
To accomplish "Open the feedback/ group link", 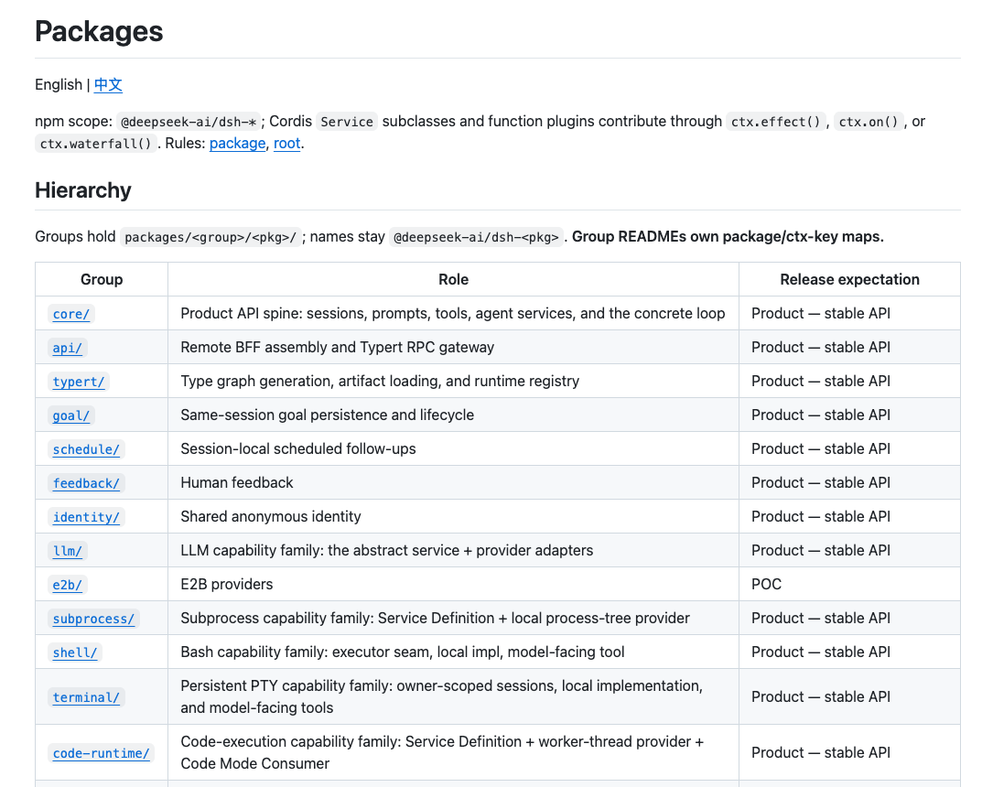I will [x=86, y=482].
